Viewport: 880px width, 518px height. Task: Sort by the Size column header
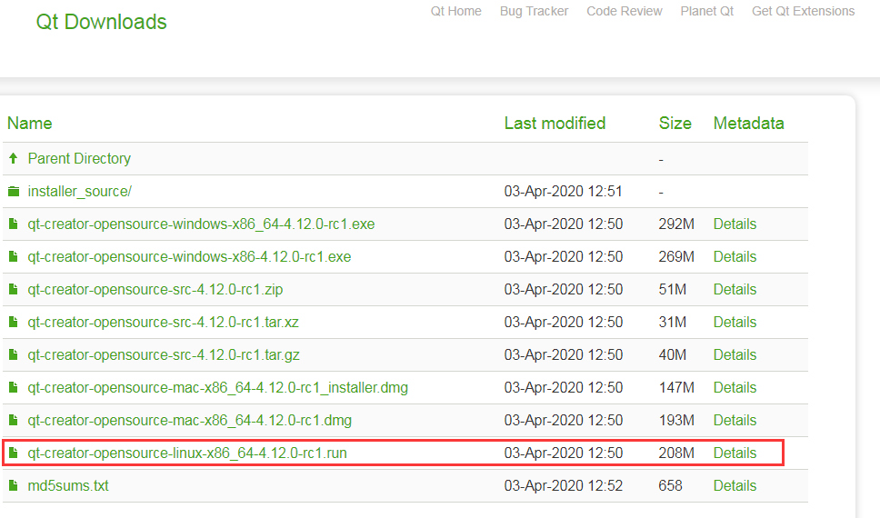[x=675, y=123]
